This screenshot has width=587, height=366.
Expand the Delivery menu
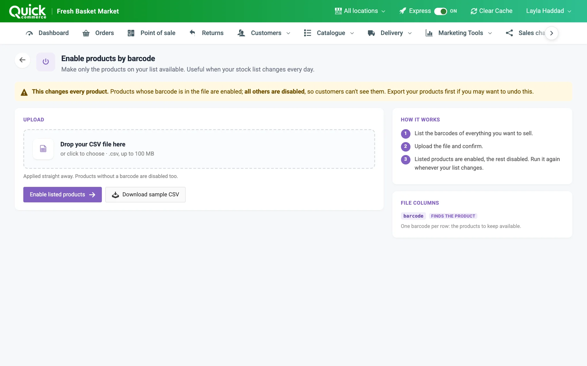point(390,33)
